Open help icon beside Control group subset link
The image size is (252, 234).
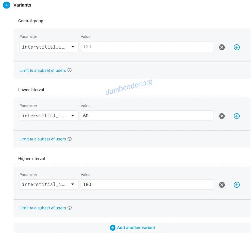[x=70, y=70]
